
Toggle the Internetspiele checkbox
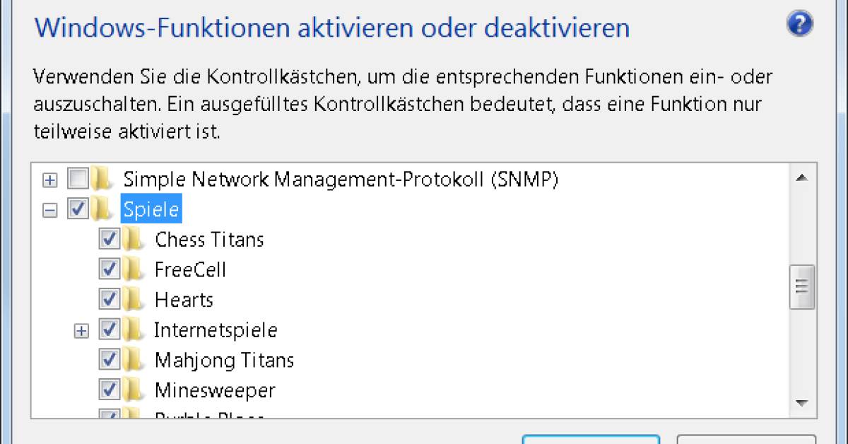[108, 329]
